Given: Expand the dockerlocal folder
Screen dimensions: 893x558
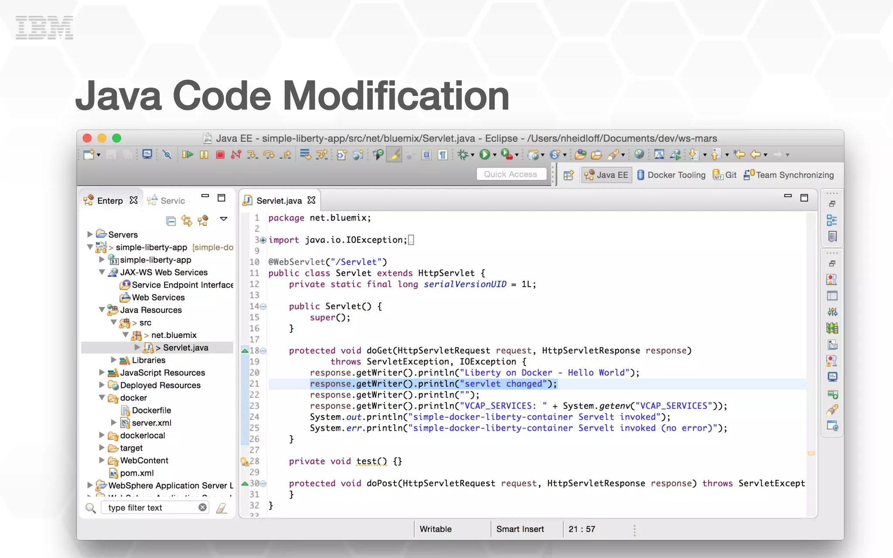Looking at the screenshot, I should point(102,435).
